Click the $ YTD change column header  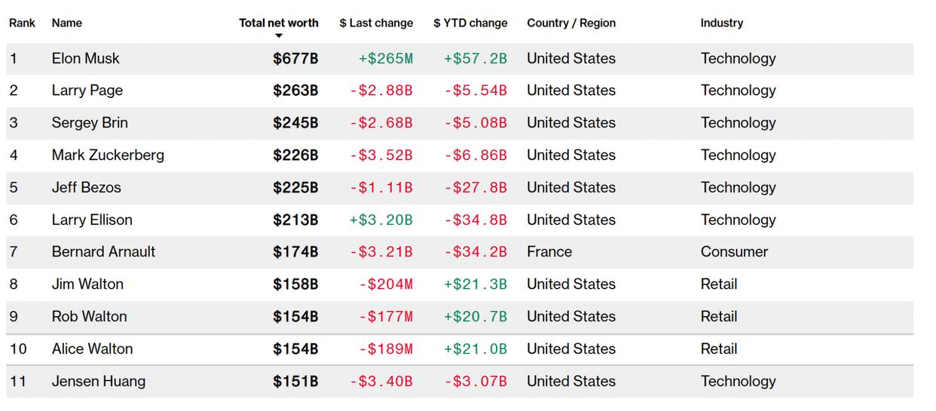tap(470, 23)
